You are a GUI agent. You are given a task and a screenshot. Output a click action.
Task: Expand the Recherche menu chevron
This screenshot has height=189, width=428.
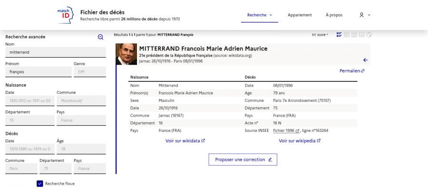(x=271, y=15)
